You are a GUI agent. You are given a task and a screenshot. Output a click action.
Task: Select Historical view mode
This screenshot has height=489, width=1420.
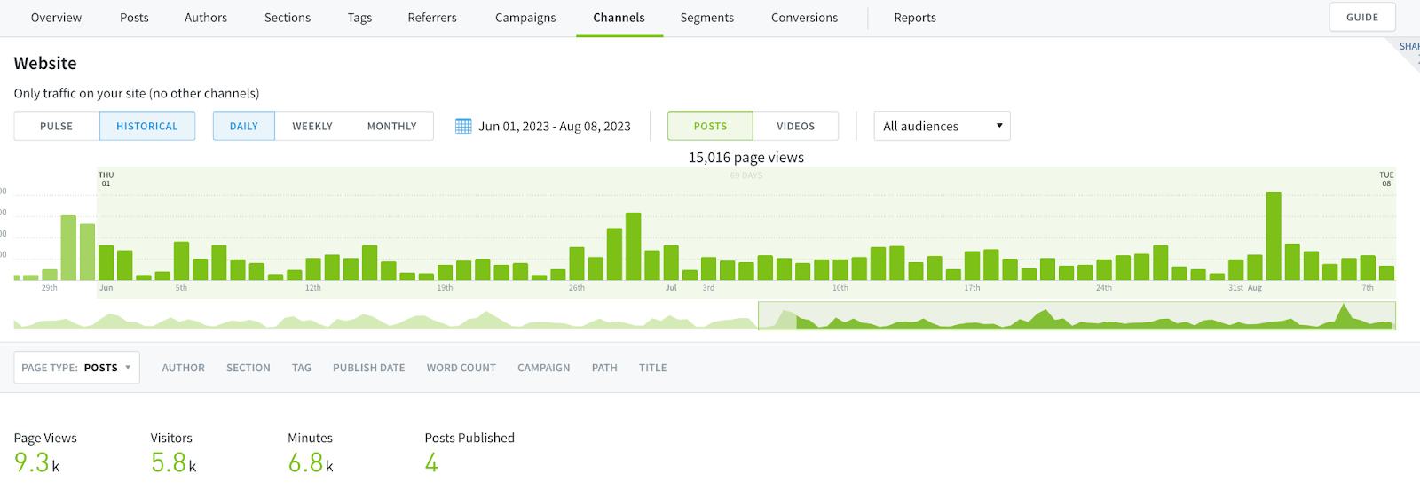tap(147, 126)
